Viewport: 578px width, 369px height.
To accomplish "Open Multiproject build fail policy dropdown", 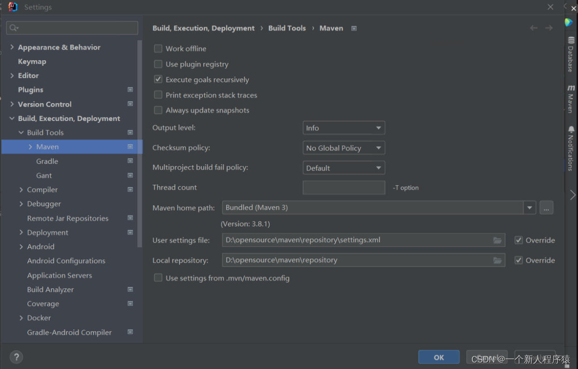I will 344,168.
